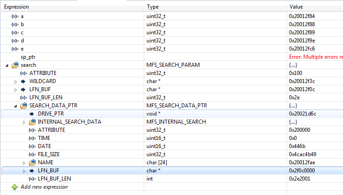Viewport: 343px width, 195px height.
Task: Click the arrow icon beside DRIVE_PTR
Action: (x=32, y=114)
